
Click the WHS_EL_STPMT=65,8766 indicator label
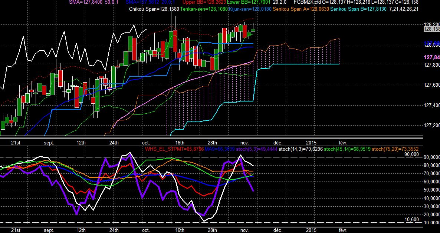tap(174, 149)
